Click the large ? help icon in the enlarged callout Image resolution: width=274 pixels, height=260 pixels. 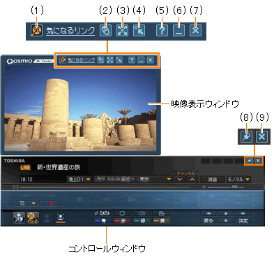coord(162,31)
